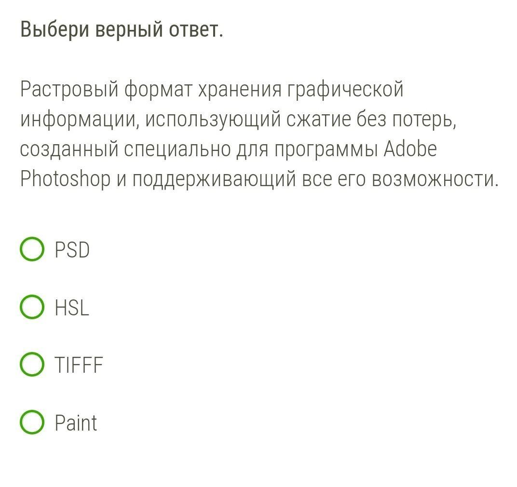Click the question line starting 'Растровый формат'

212,89
